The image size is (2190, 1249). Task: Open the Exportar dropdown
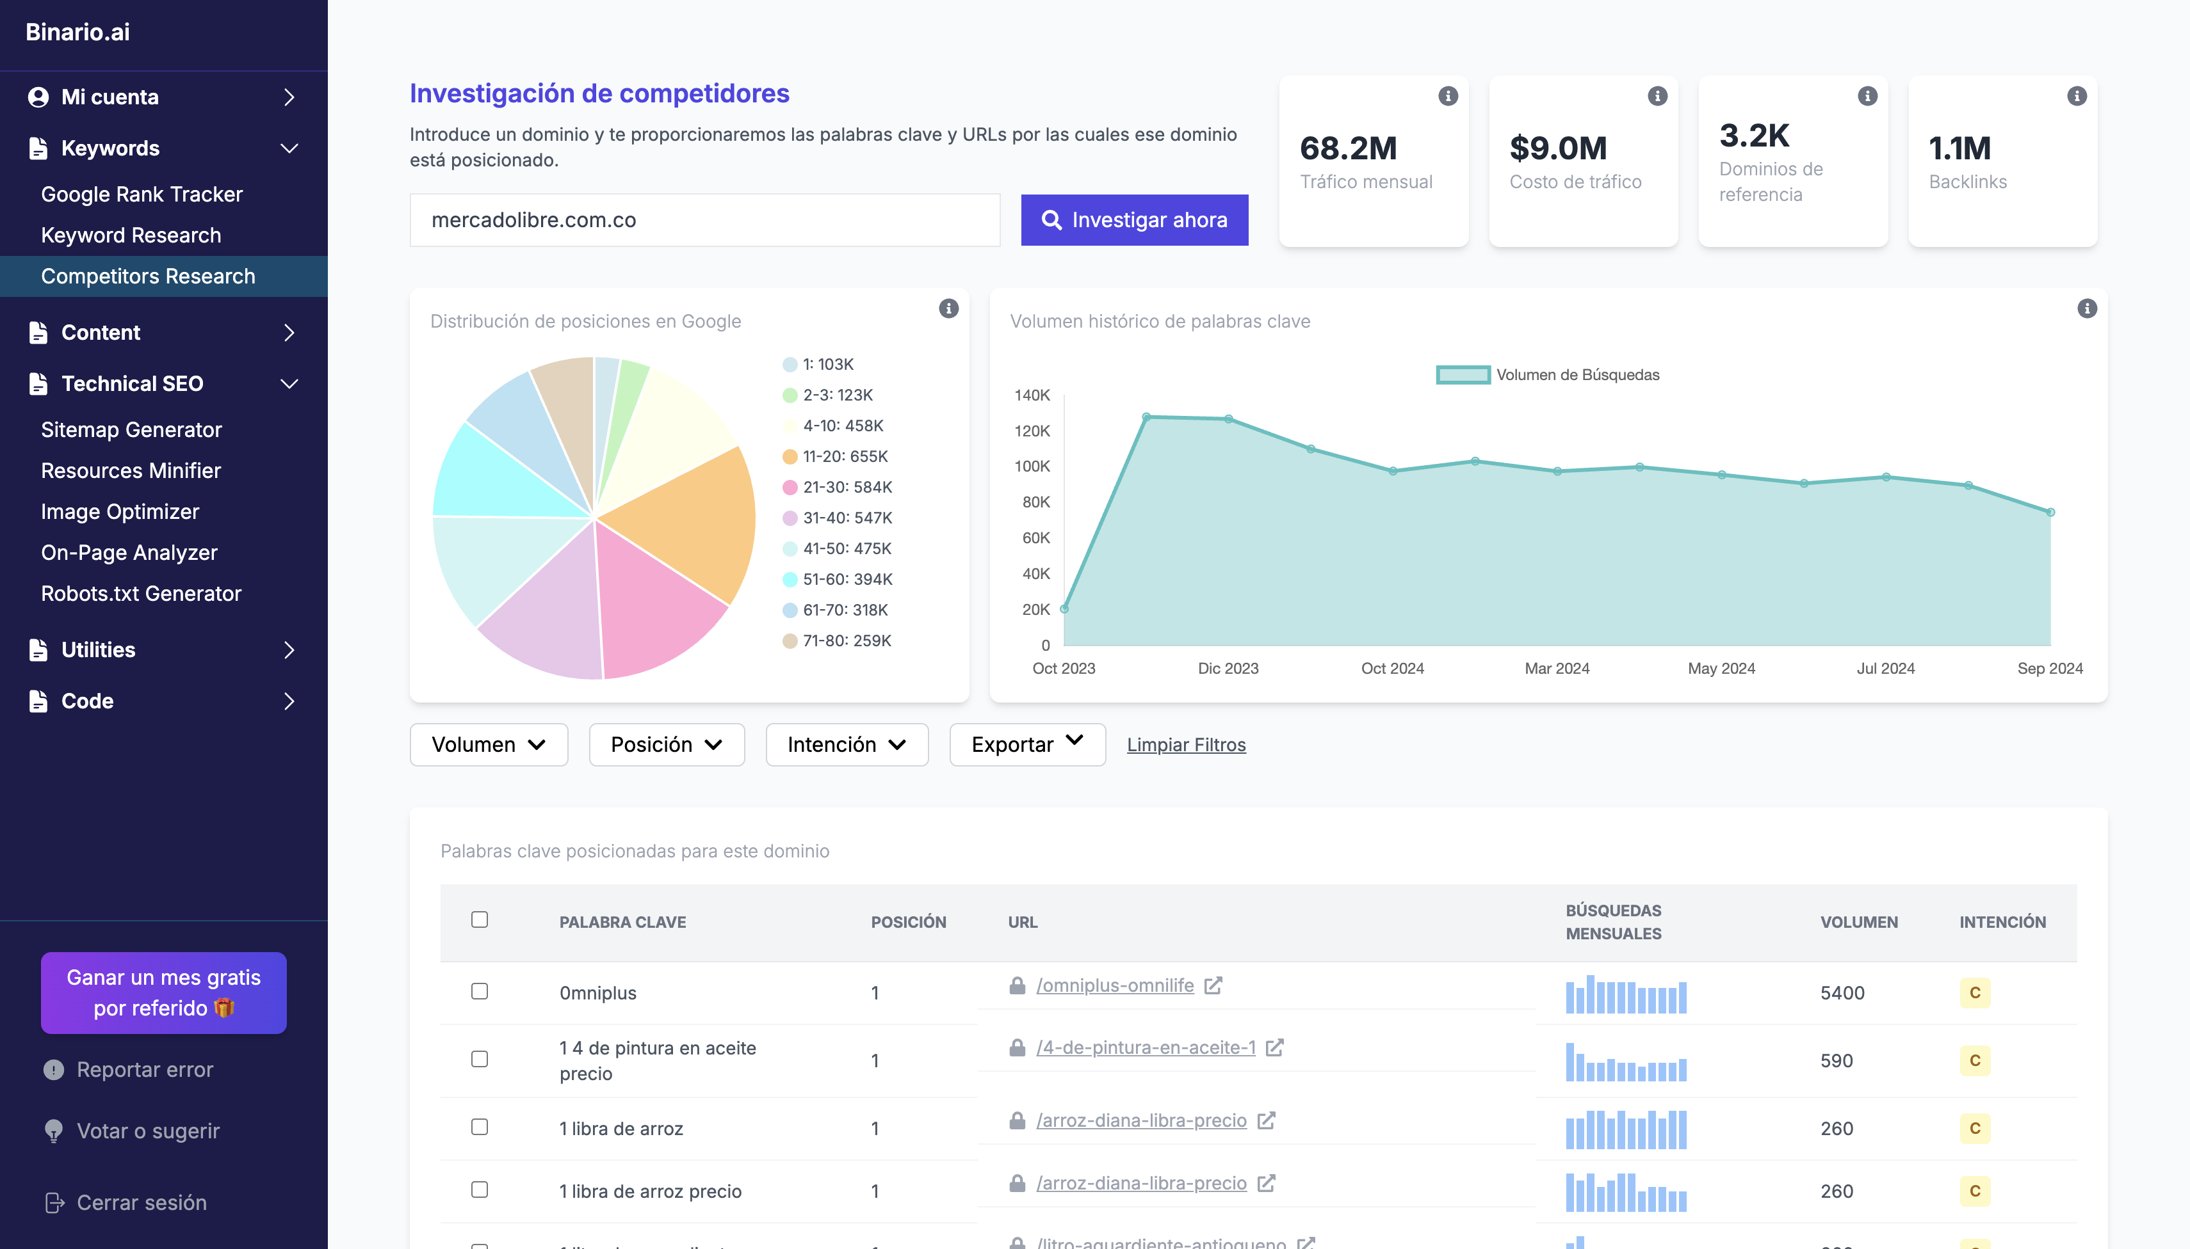point(1026,745)
